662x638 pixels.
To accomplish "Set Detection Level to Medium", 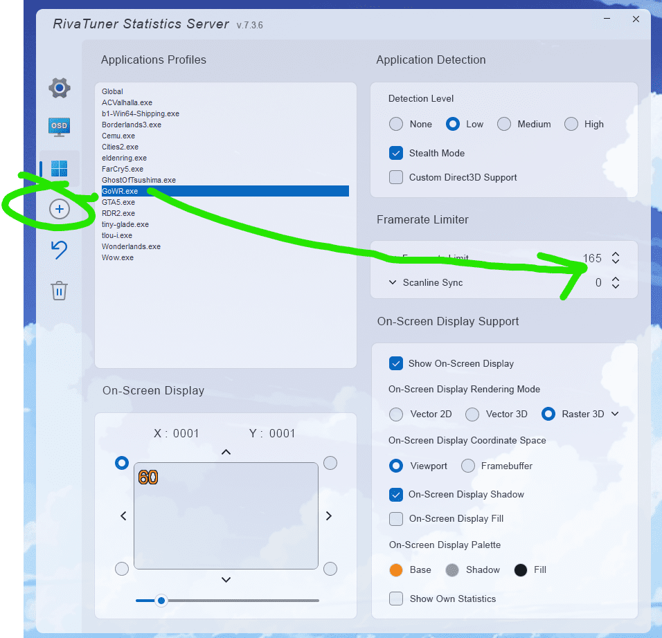I will (503, 124).
